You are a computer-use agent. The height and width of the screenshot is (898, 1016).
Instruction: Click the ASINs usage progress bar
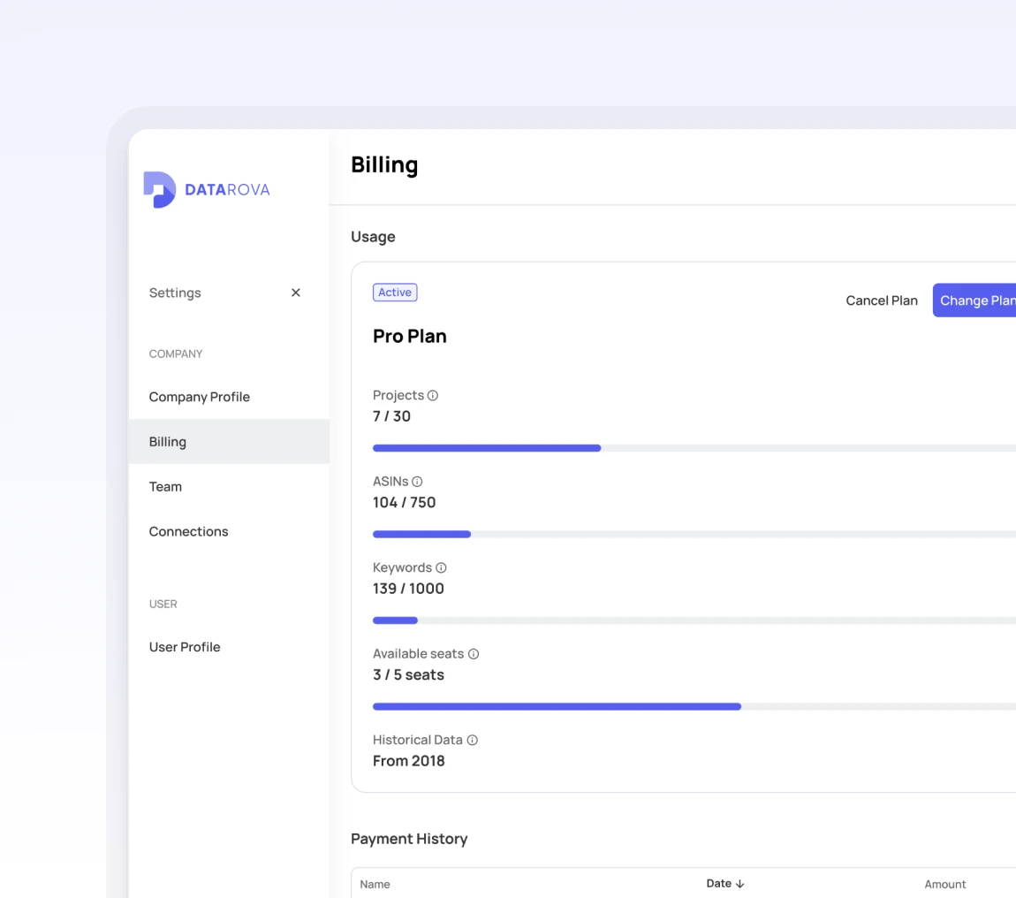point(694,534)
